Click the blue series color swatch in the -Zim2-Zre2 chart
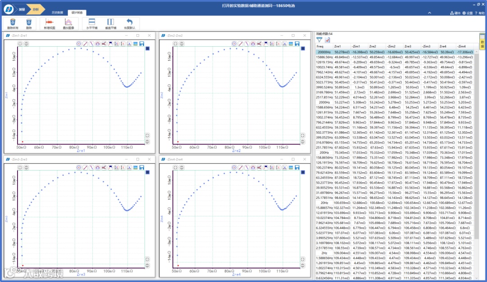The image size is (487, 282). click(303, 48)
